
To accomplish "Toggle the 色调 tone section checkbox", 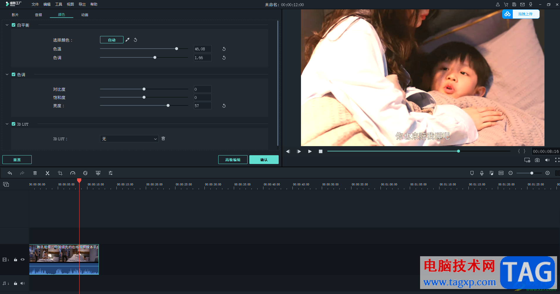I will coord(13,74).
